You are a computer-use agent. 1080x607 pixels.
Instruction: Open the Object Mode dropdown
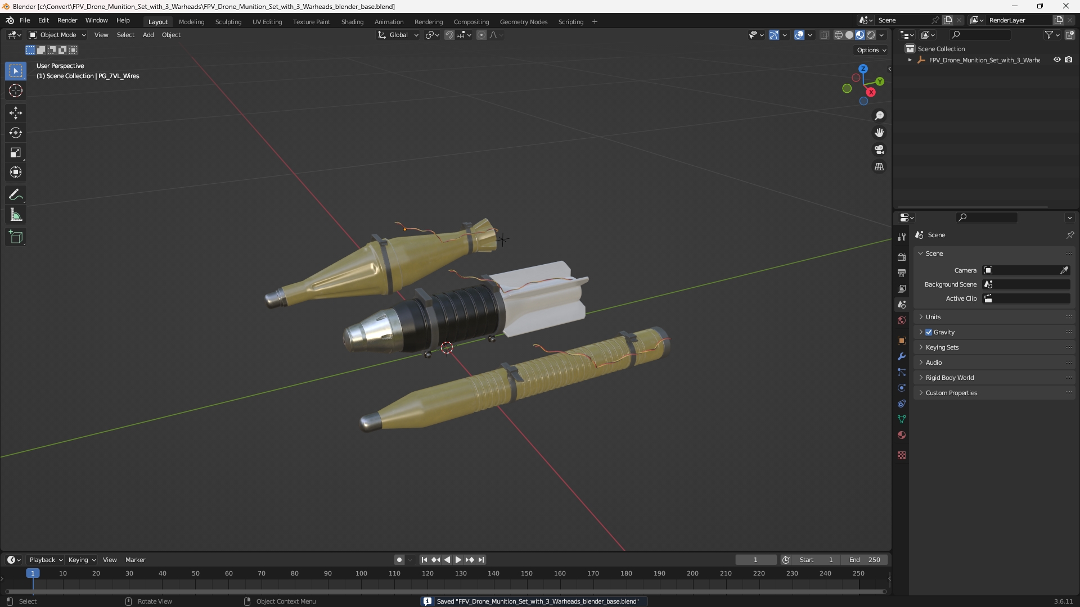(x=57, y=35)
